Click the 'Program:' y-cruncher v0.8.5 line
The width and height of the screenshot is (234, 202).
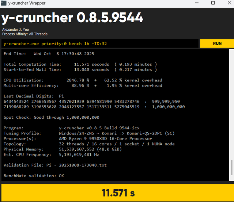click(x=72, y=128)
